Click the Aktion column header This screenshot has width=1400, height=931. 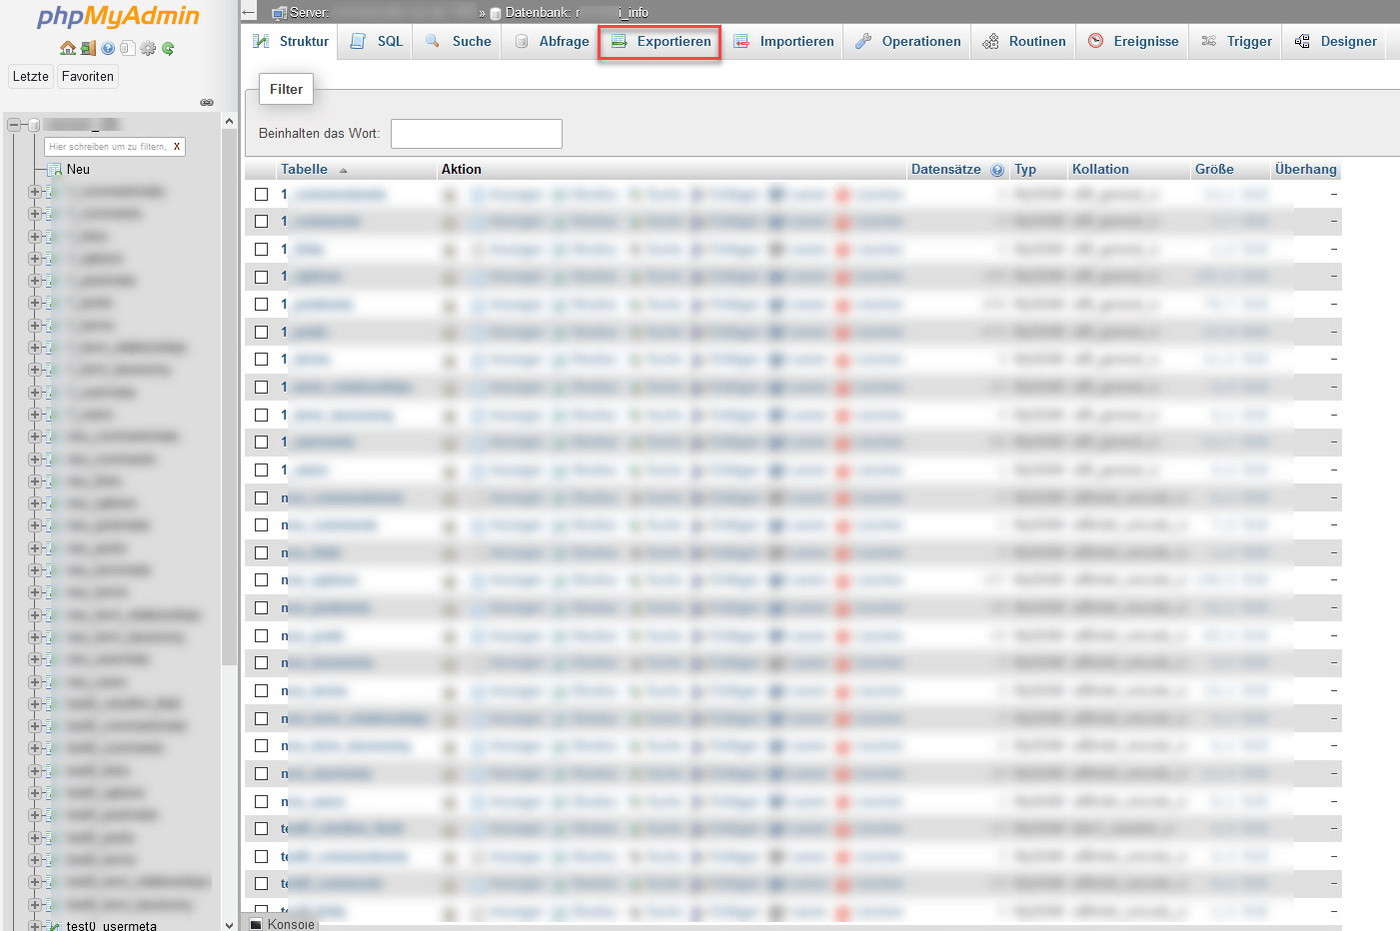(462, 170)
